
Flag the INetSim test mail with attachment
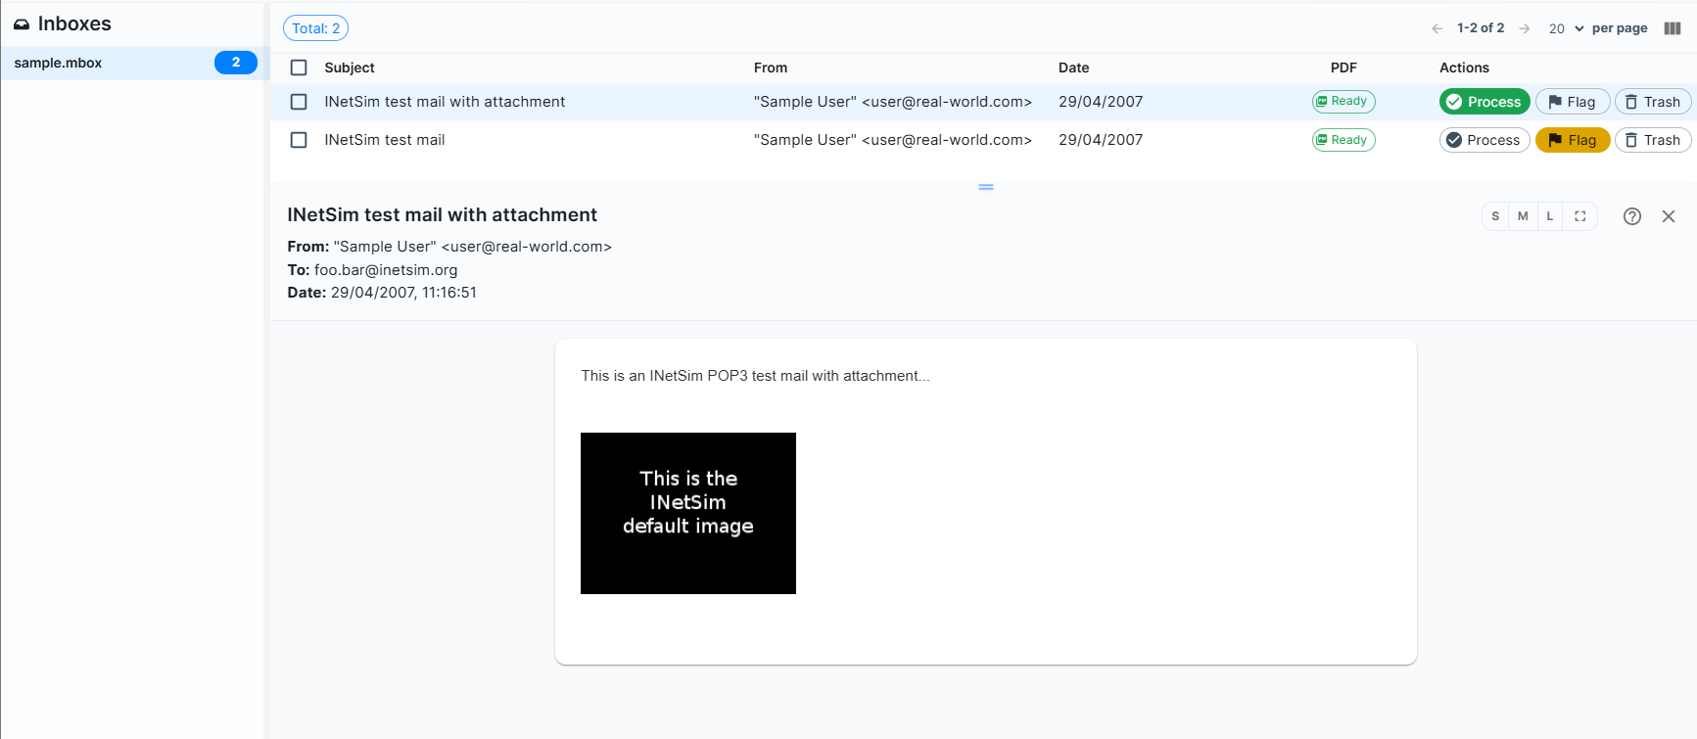[1572, 102]
